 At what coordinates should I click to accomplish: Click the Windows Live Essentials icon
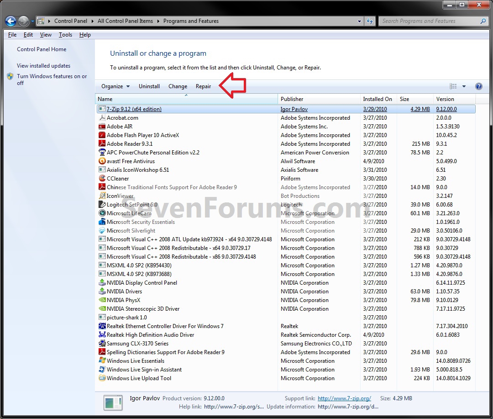tap(102, 361)
